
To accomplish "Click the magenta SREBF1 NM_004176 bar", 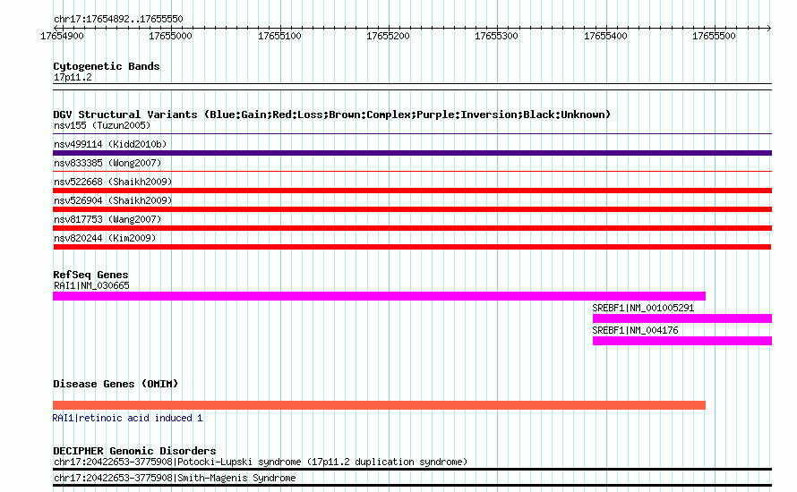I will point(682,341).
